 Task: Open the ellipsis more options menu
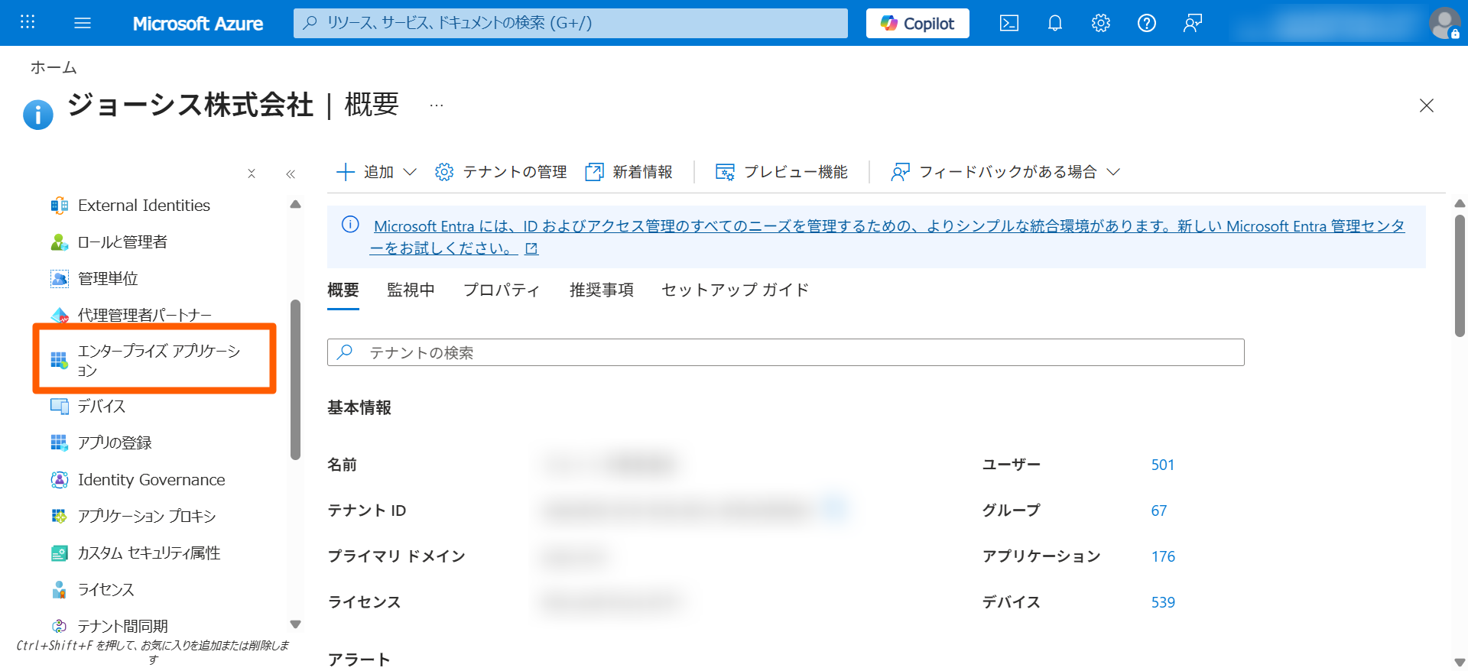436,105
